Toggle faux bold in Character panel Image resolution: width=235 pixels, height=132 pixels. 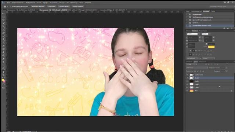pyautogui.click(x=190, y=51)
